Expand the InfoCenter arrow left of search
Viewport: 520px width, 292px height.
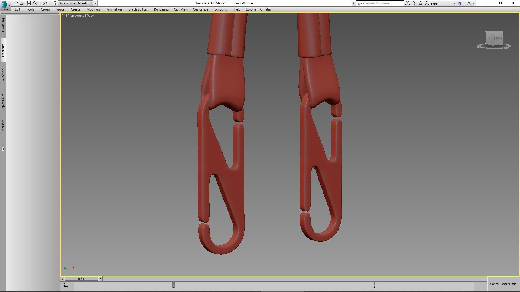coord(353,3)
